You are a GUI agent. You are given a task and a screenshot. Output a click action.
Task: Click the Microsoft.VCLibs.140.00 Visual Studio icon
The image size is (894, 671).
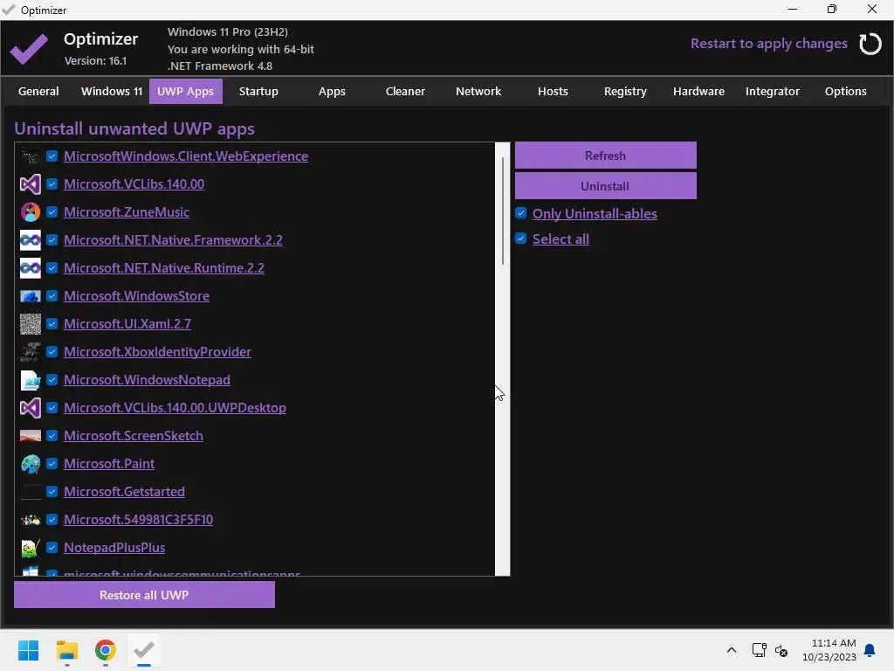coord(31,184)
